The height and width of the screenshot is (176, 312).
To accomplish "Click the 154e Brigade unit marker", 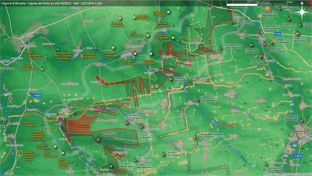I will tap(113, 48).
